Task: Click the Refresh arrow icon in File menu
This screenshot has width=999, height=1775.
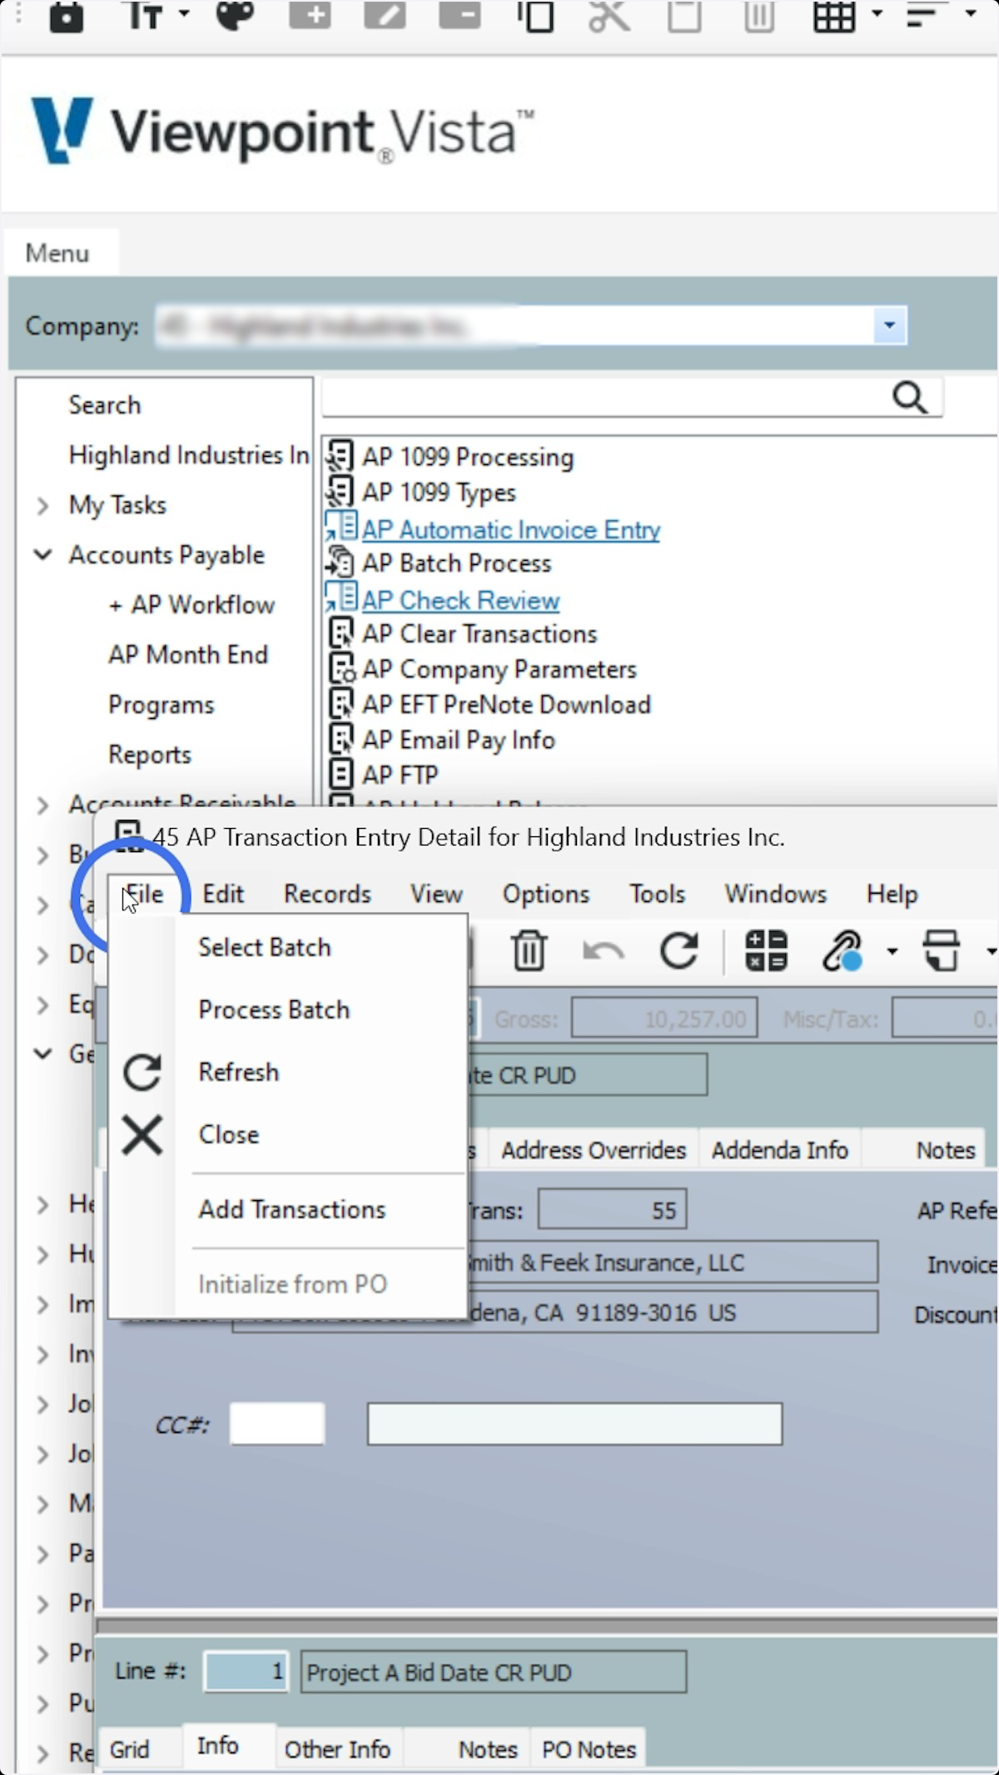Action: coord(142,1072)
